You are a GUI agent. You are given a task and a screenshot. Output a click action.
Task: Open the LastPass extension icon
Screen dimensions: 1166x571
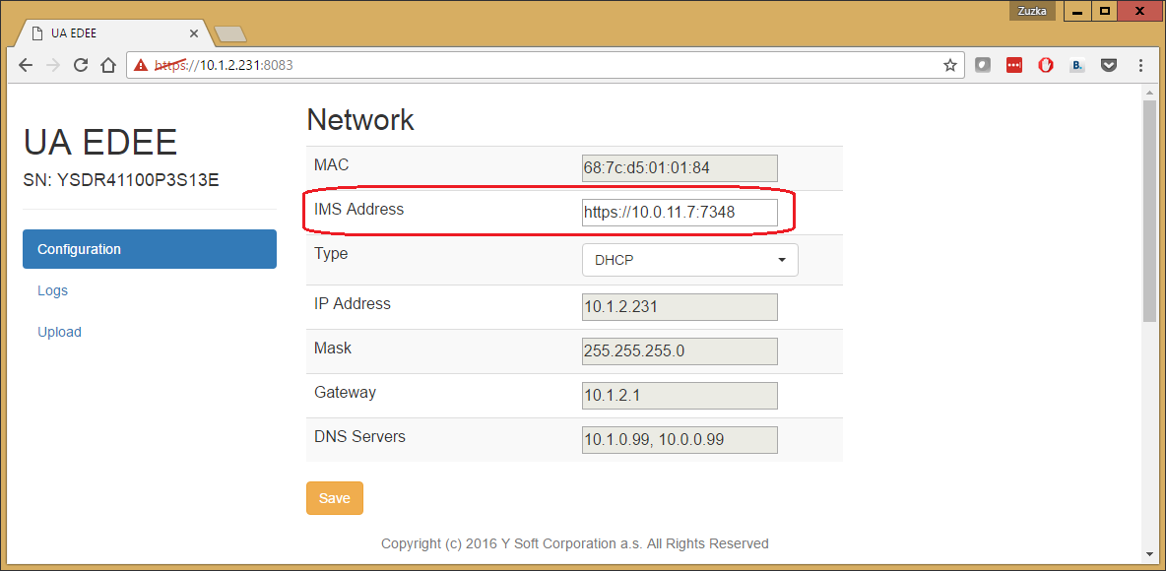pos(1014,65)
